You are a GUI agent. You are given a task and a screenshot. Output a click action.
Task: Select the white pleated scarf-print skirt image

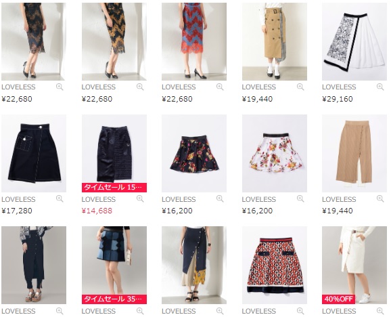tap(354, 41)
